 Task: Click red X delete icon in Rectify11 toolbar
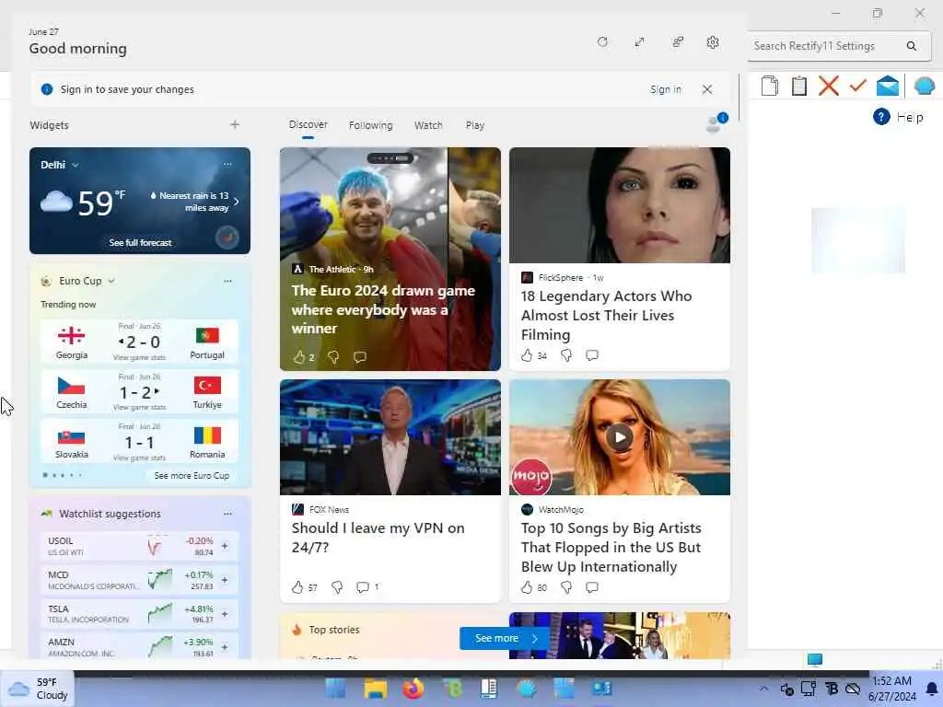click(x=828, y=86)
